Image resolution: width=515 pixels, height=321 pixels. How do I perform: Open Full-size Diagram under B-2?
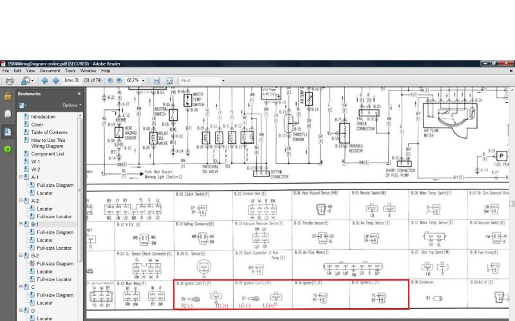tap(55, 264)
